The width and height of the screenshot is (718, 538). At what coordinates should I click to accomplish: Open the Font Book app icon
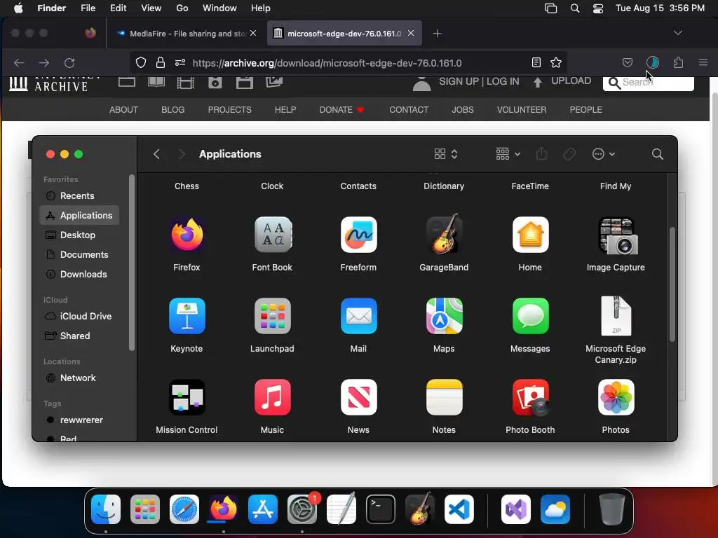(x=273, y=235)
